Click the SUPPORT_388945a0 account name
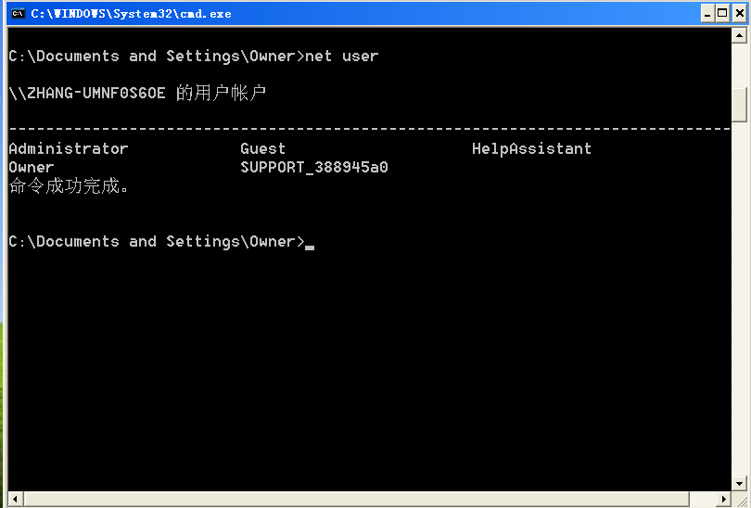 pos(313,167)
